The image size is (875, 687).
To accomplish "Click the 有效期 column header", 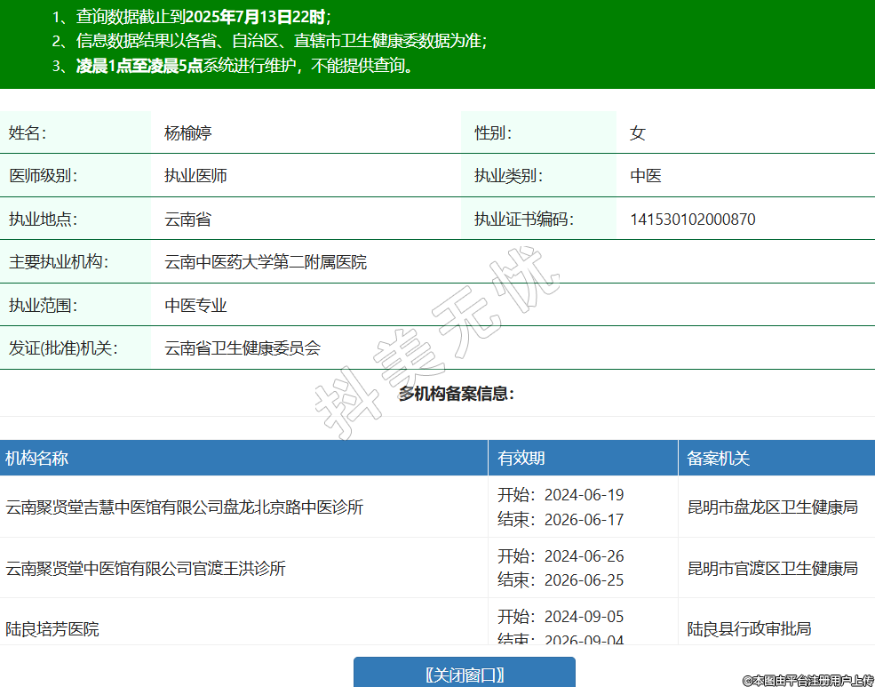I will (521, 459).
